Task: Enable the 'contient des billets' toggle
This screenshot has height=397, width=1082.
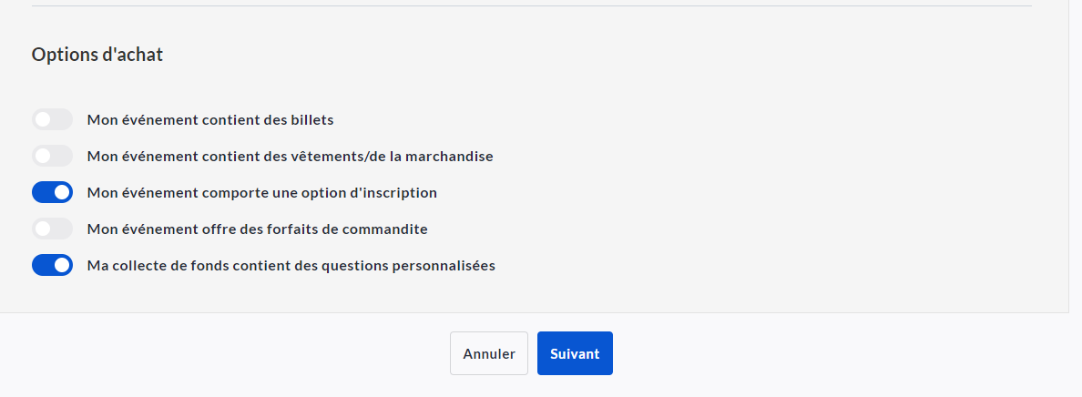Action: pyautogui.click(x=52, y=119)
